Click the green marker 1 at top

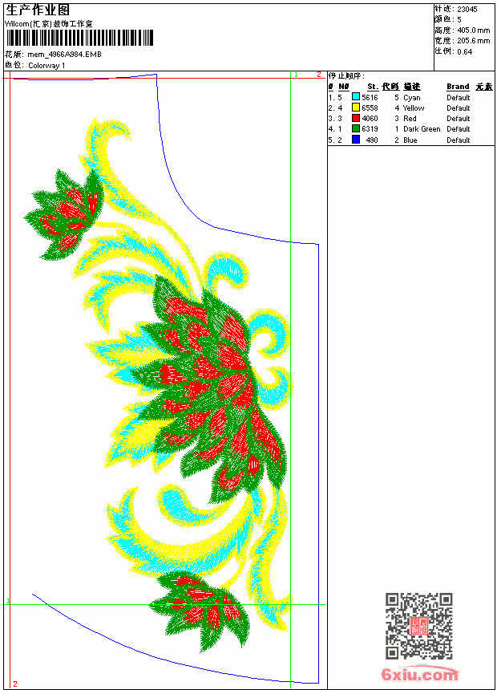click(x=296, y=75)
